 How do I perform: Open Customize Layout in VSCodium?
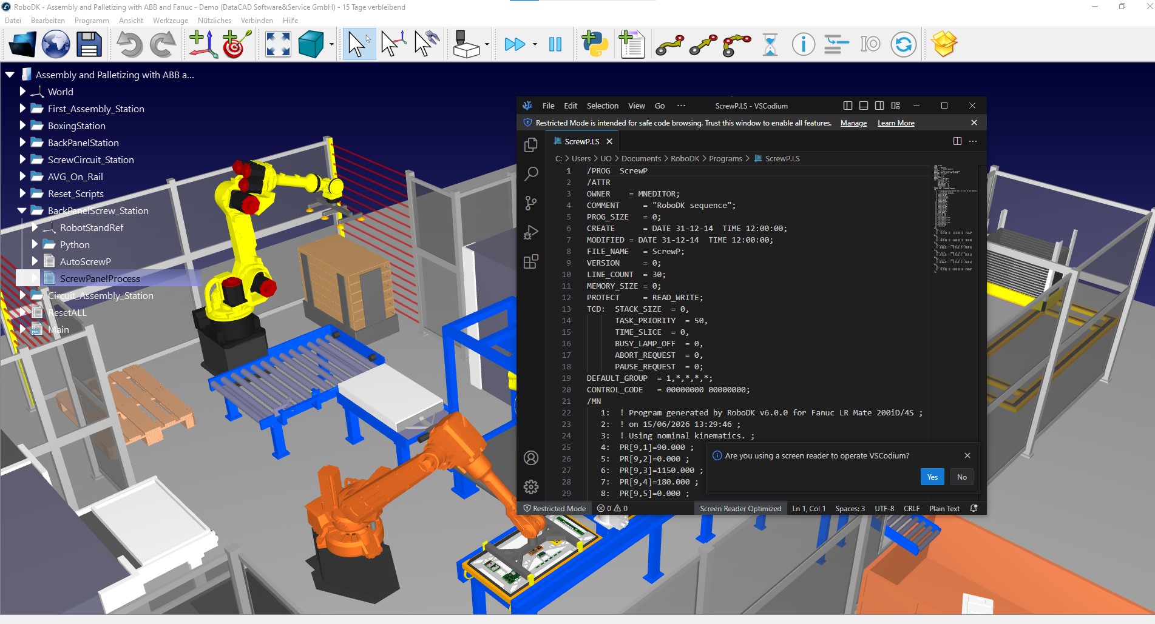(896, 106)
